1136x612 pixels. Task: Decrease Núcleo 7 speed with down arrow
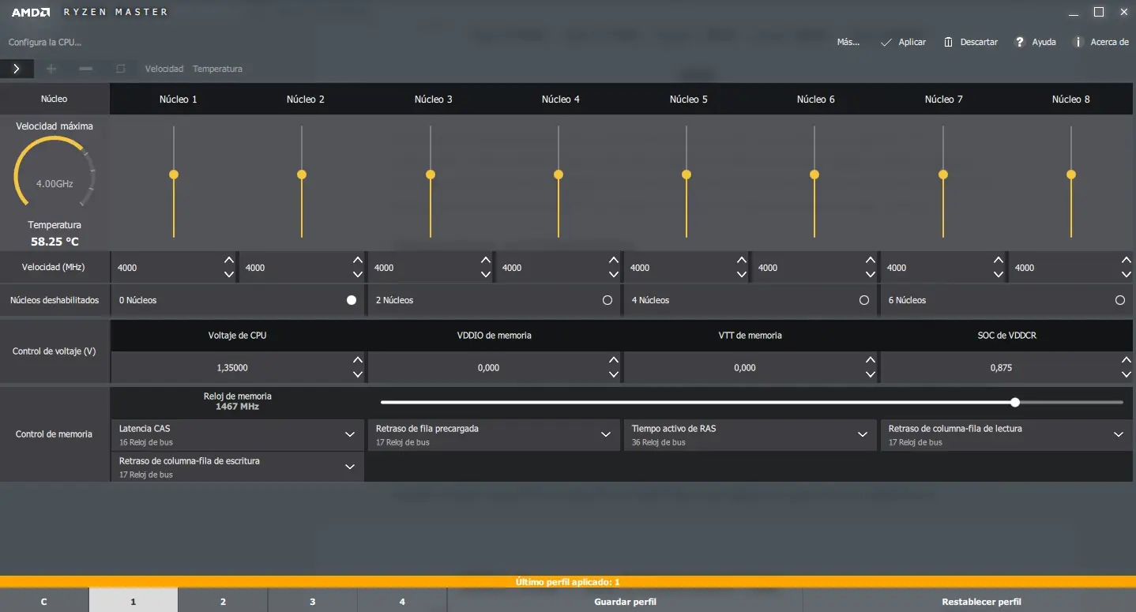pos(999,275)
